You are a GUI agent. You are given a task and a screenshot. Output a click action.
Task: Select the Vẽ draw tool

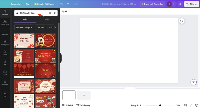(x=5, y=63)
